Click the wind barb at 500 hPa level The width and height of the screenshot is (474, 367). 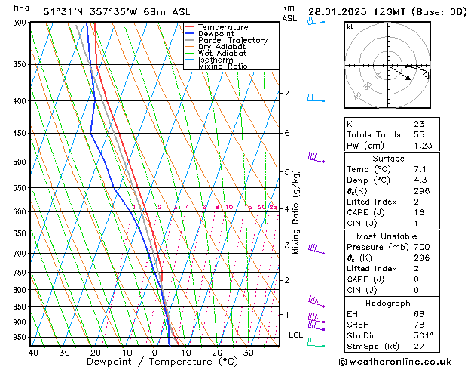[317, 158]
